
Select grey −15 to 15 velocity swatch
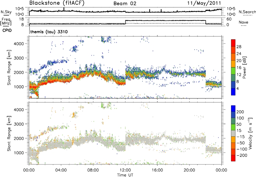[233, 133]
